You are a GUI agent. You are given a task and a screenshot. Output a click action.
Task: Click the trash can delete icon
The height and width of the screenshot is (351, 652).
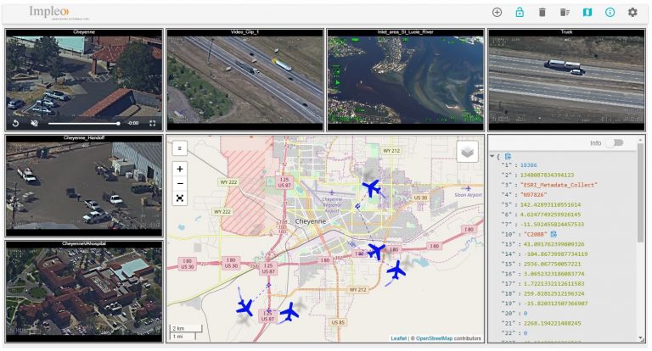pyautogui.click(x=542, y=12)
